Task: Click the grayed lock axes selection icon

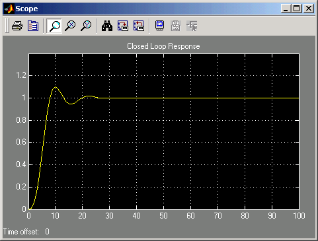Action: pyautogui.click(x=176, y=26)
